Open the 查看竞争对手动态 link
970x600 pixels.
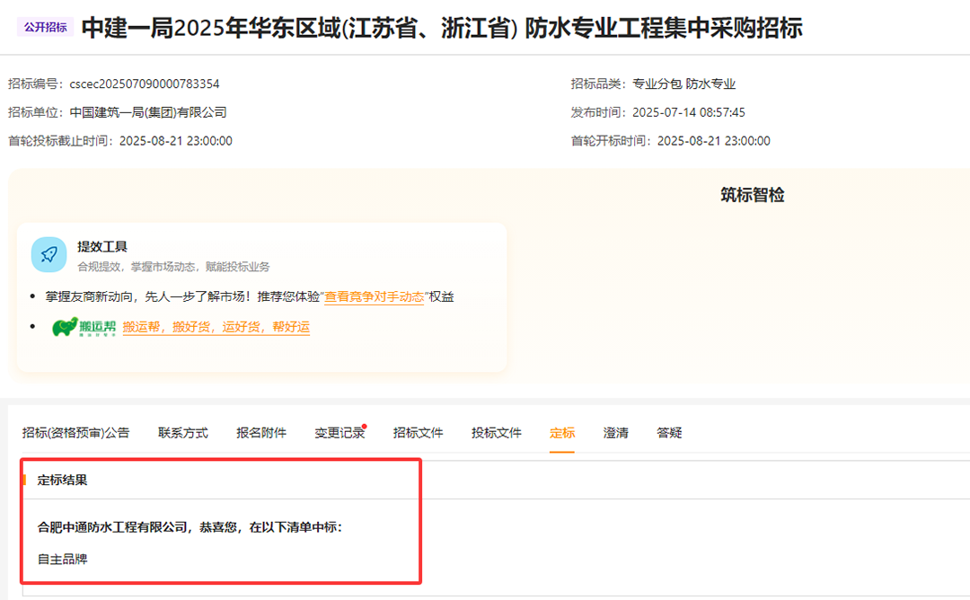pos(374,297)
